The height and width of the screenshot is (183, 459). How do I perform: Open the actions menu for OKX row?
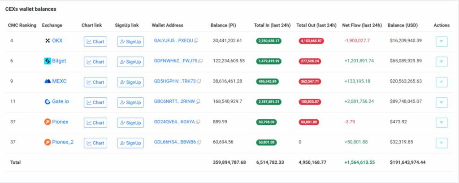(442, 41)
